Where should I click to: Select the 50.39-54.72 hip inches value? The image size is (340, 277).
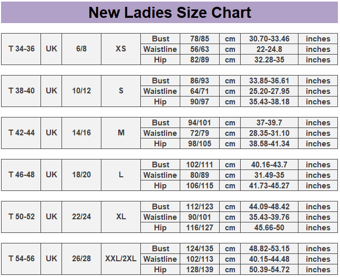pos(269,270)
